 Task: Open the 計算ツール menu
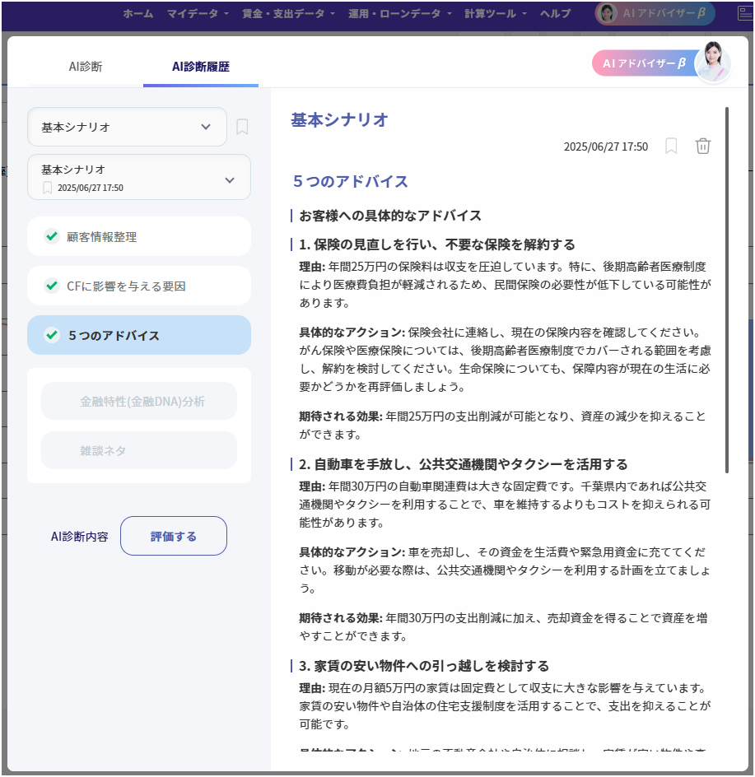[x=495, y=14]
